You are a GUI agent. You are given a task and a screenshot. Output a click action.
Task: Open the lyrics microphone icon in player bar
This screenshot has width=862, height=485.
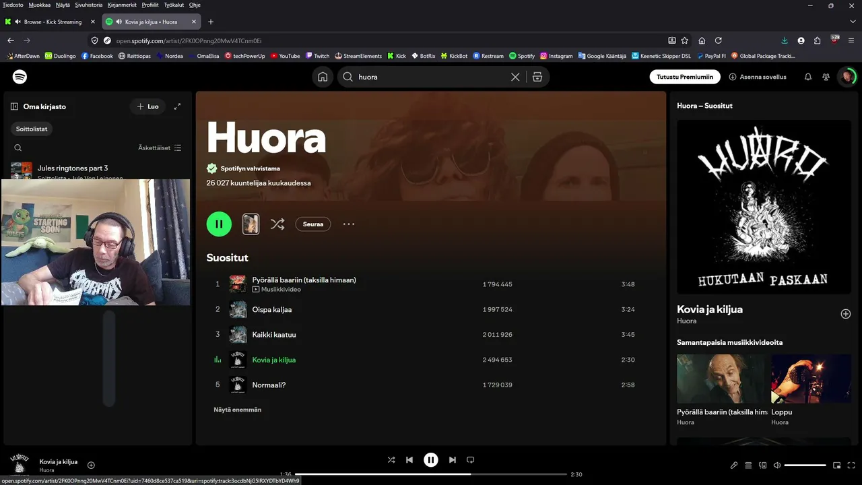click(734, 465)
